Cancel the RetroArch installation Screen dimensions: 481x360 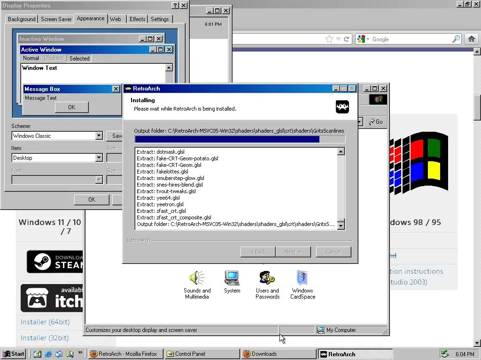(334, 252)
